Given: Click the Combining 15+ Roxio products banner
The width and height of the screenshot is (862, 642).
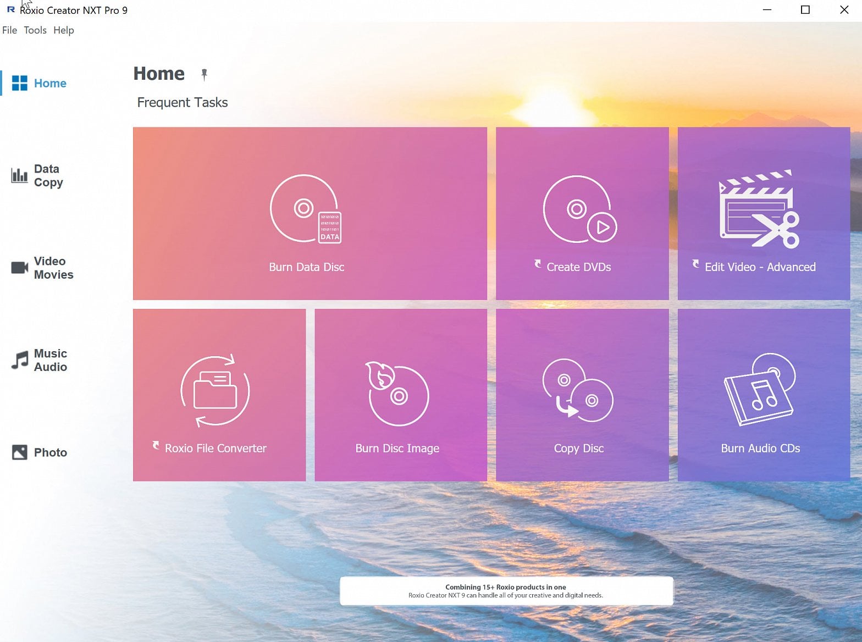Looking at the screenshot, I should click(506, 591).
